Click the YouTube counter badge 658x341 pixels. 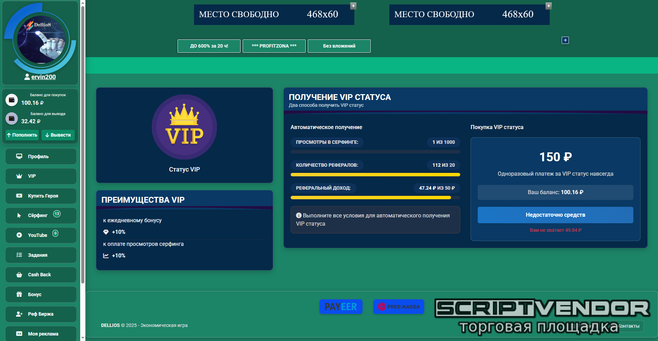[55, 233]
